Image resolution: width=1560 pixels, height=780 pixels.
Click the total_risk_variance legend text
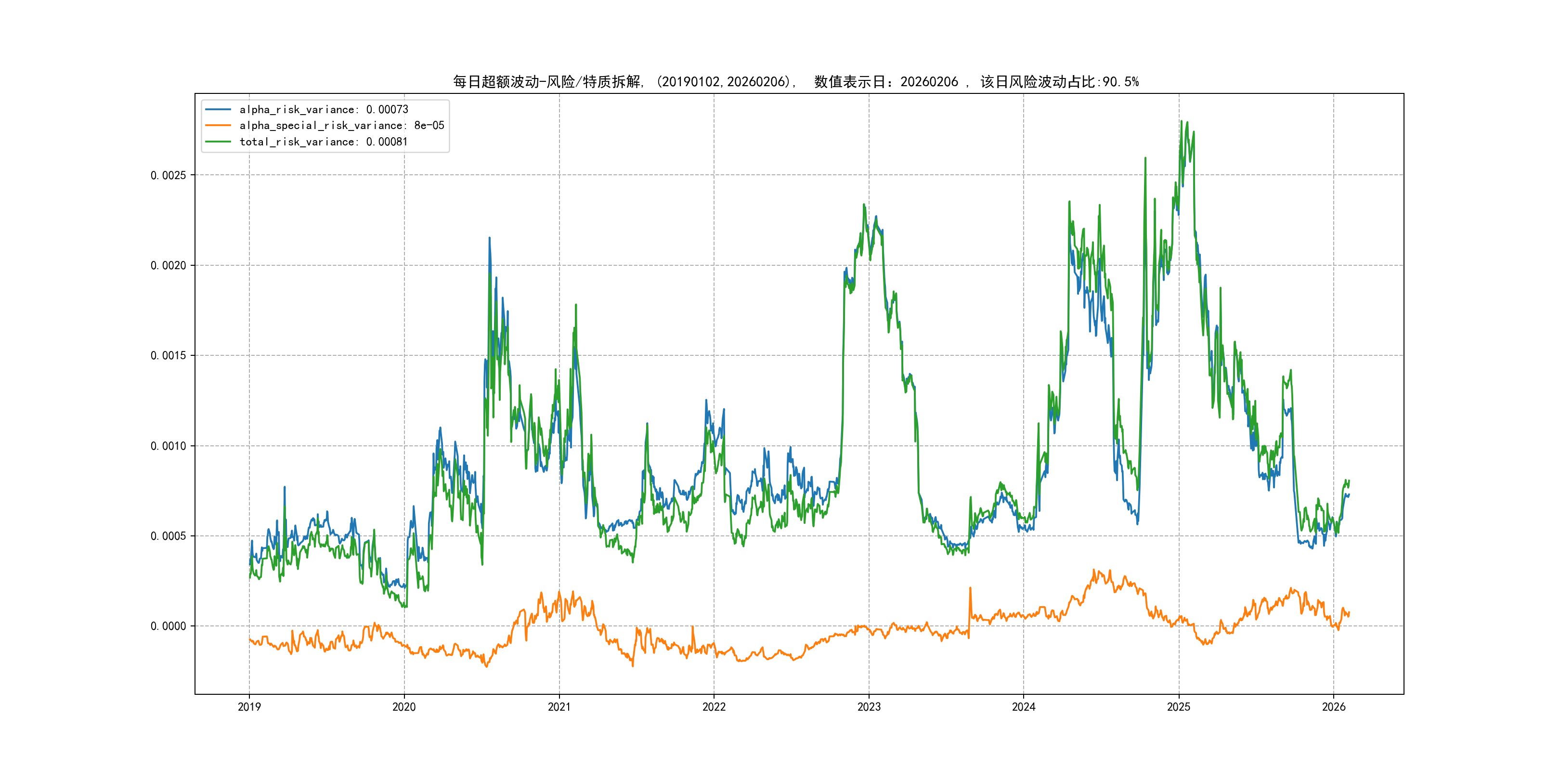pos(324,142)
